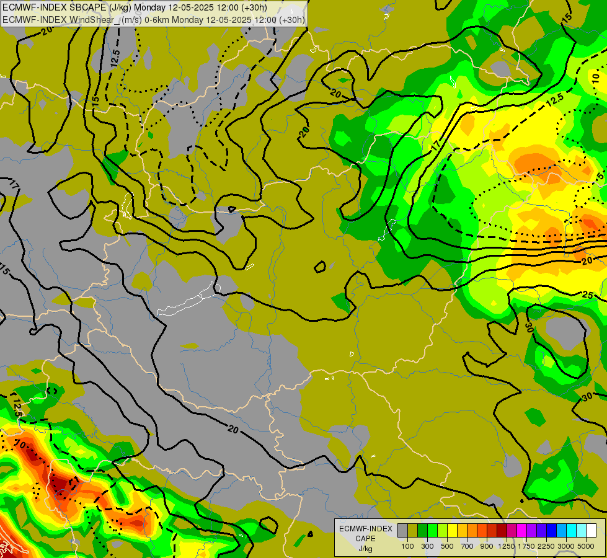Click the 2250 tick value in the legend
Image resolution: width=607 pixels, height=558 pixels.
[x=546, y=546]
